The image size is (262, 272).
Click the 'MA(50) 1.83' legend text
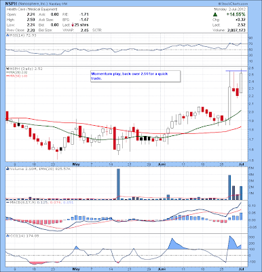point(18,76)
